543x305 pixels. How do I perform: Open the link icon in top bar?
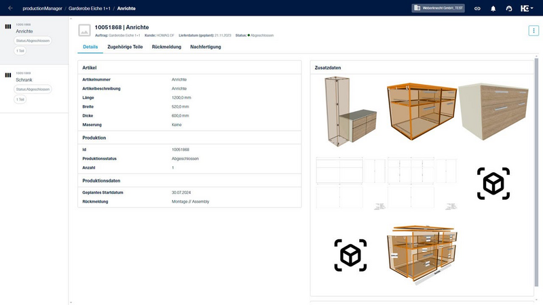[x=477, y=8]
